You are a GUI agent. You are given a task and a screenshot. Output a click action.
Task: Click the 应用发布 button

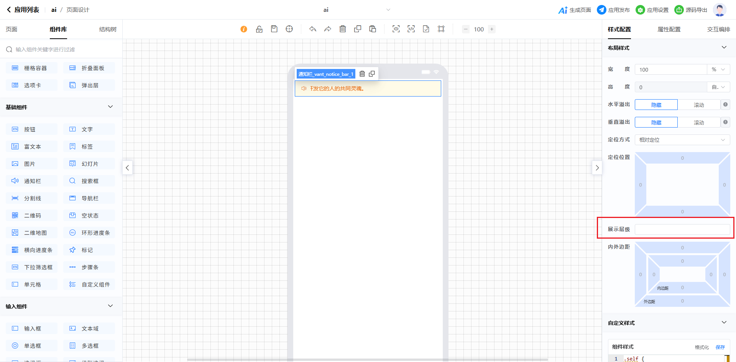point(613,10)
